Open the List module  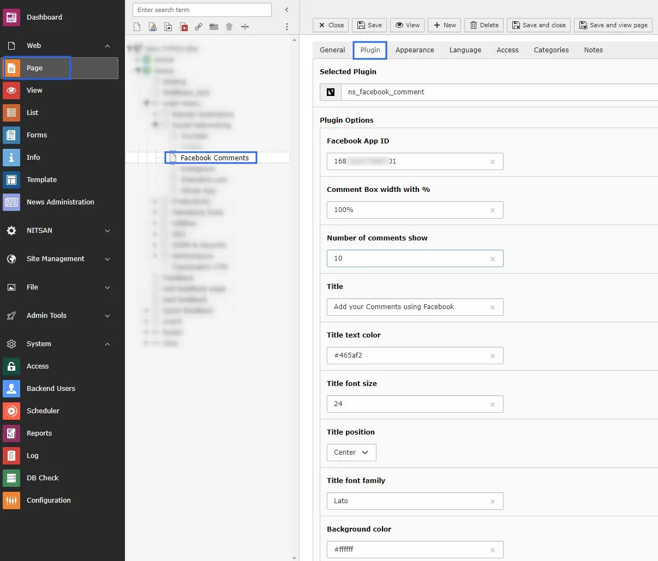pos(60,113)
